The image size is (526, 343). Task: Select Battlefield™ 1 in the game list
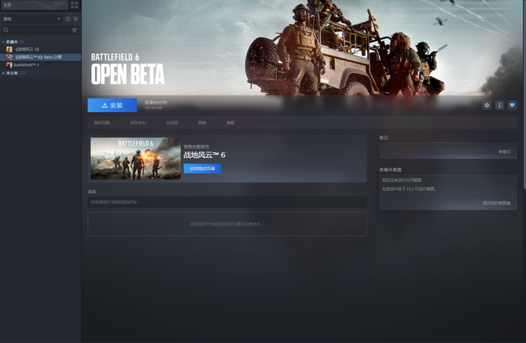click(26, 65)
